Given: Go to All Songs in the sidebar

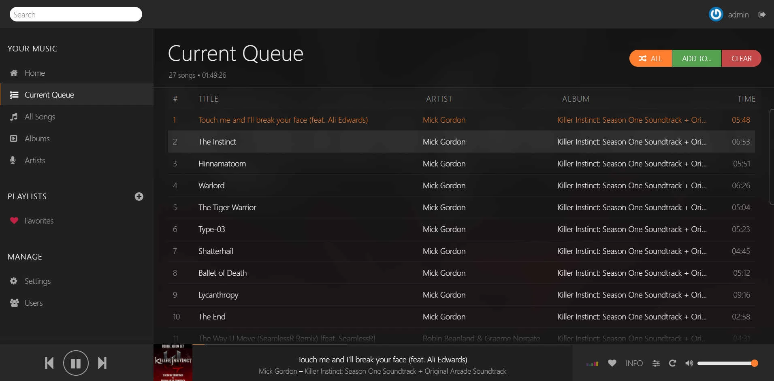Looking at the screenshot, I should (x=40, y=117).
